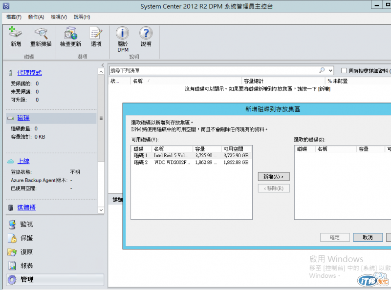Click the disk icon beside 磁碟 link
Image resolution: width=391 pixels, height=290 pixels.
(x=10, y=118)
